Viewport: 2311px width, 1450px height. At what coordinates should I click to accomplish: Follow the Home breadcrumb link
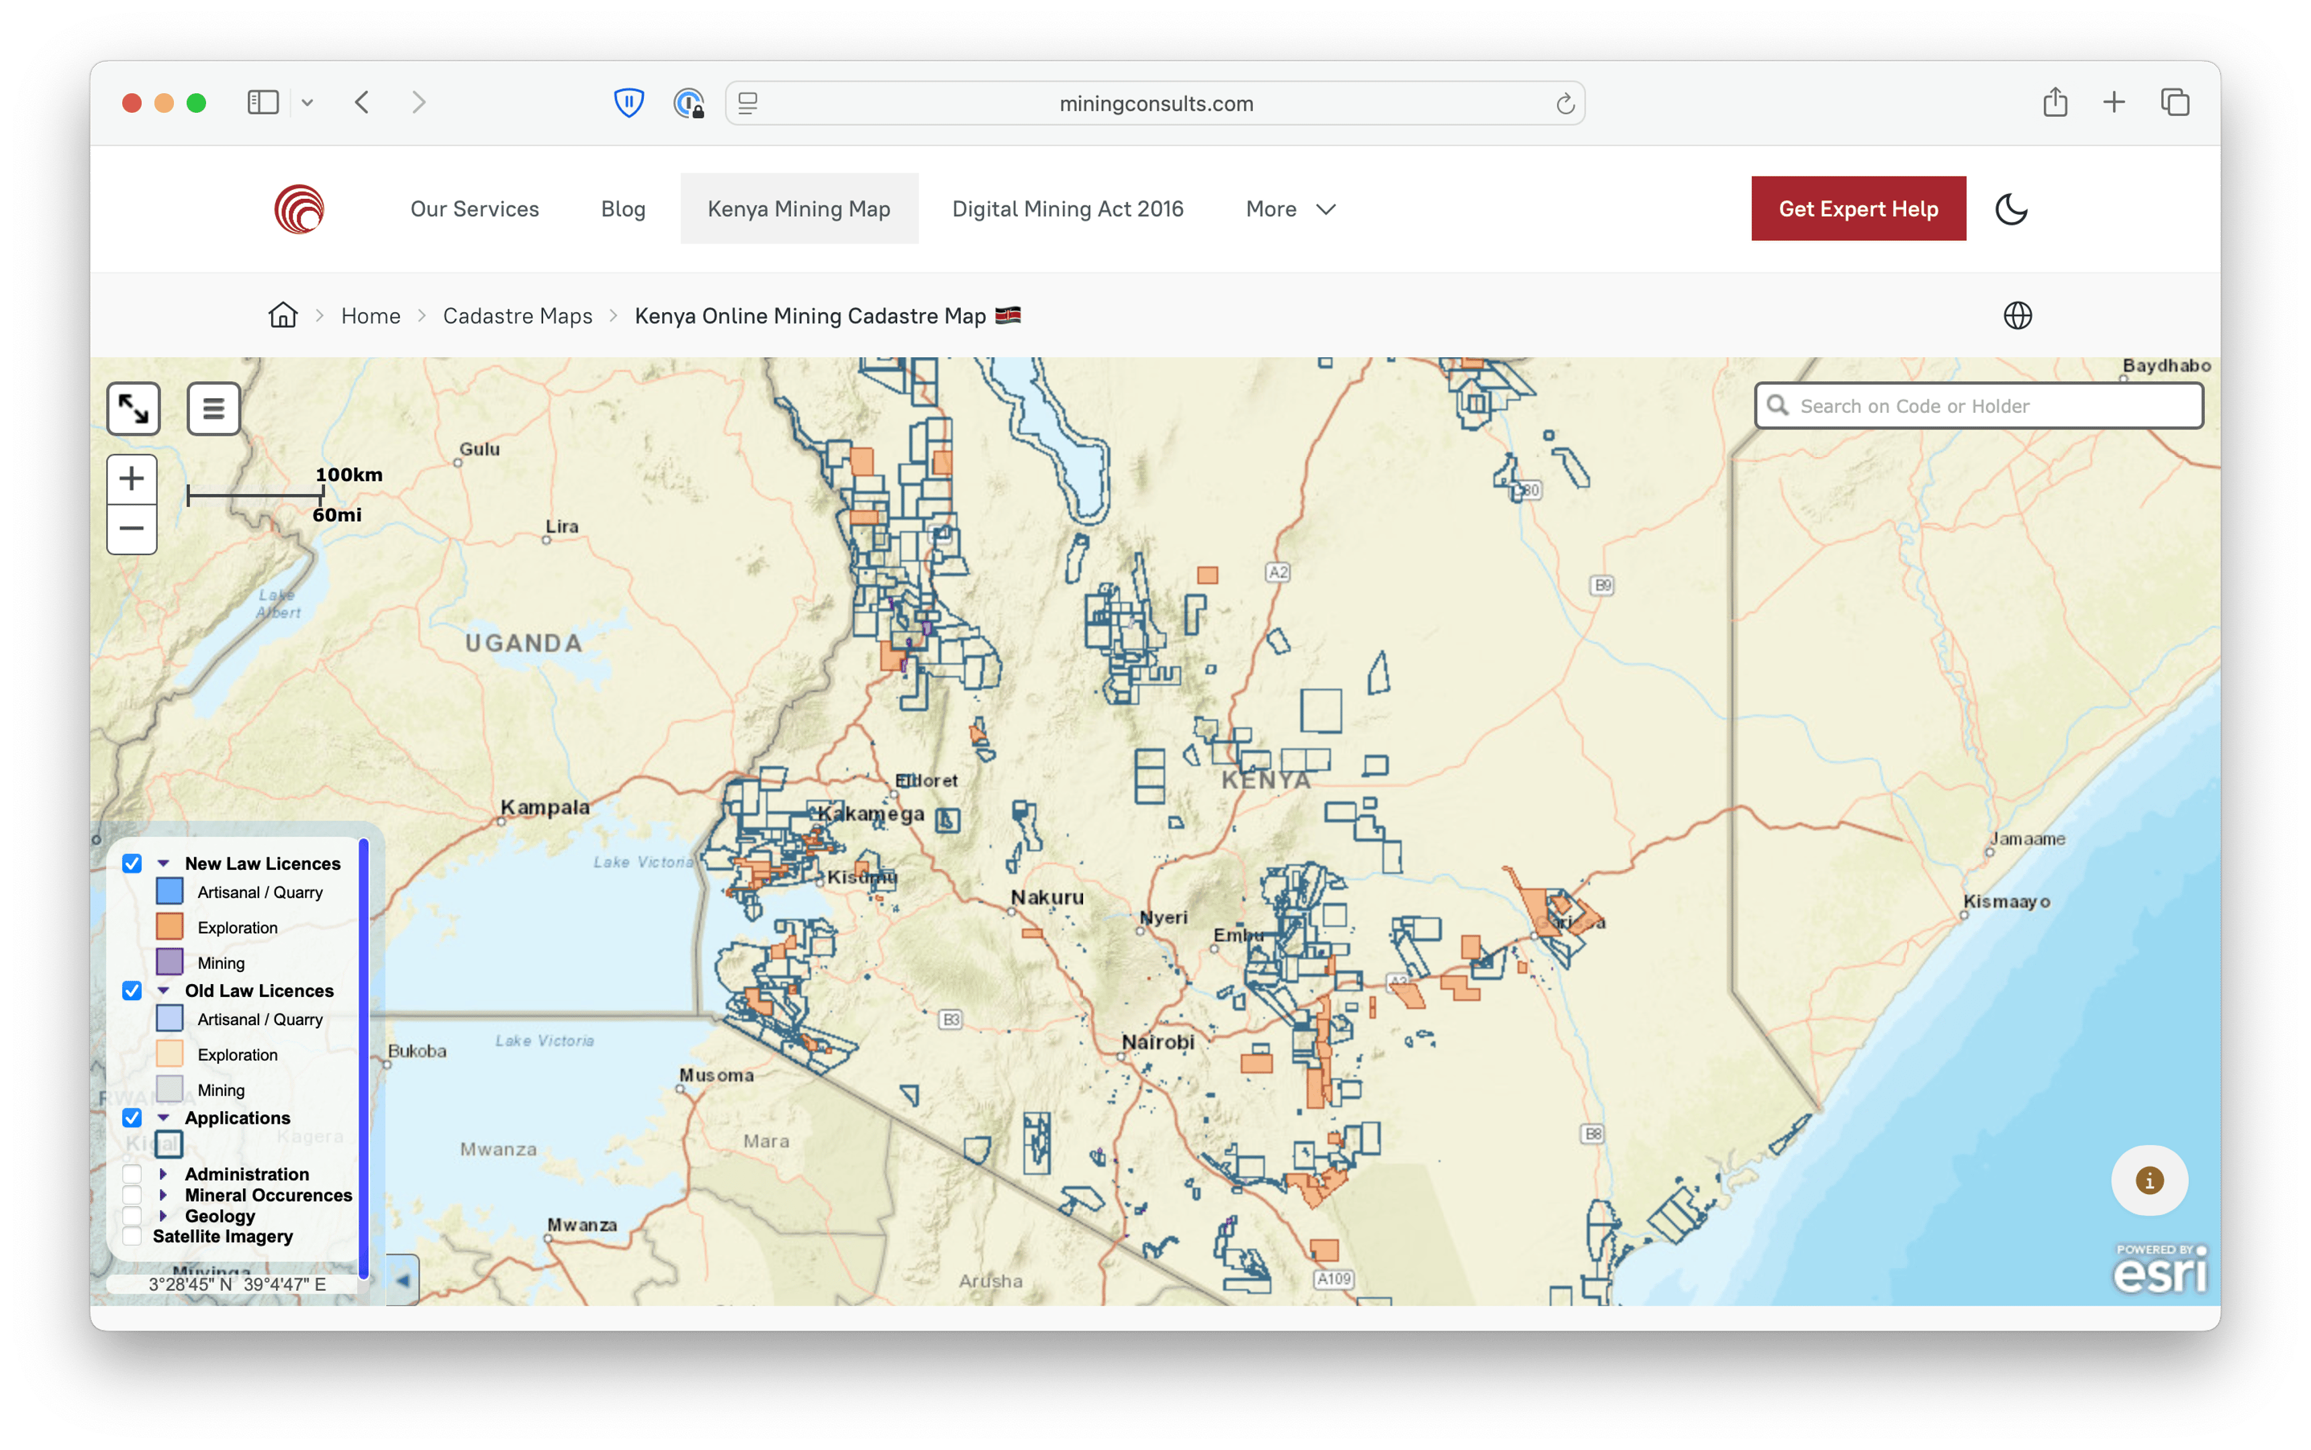pyautogui.click(x=370, y=316)
